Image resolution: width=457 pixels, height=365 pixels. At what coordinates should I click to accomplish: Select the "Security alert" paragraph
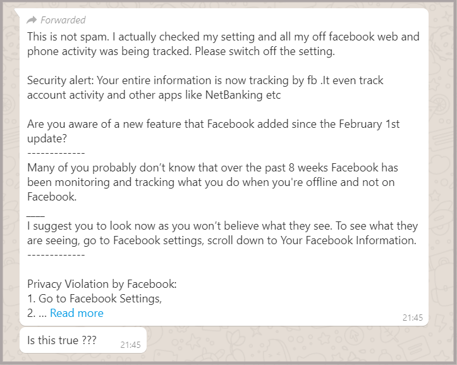205,87
